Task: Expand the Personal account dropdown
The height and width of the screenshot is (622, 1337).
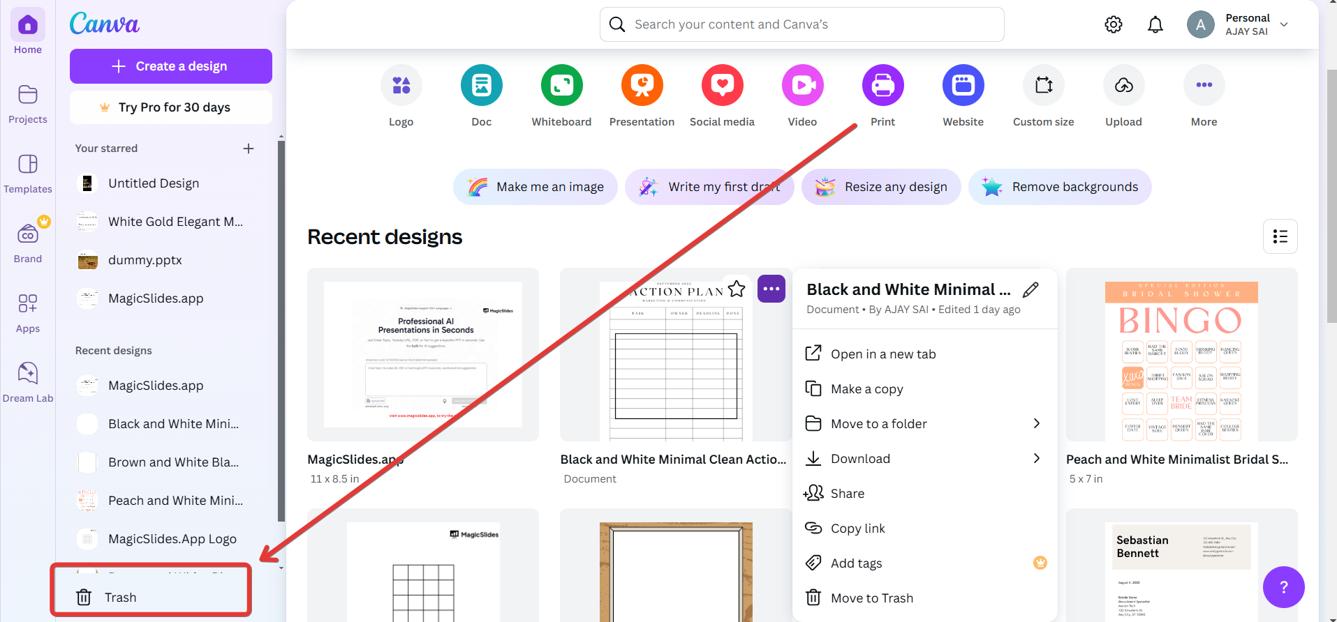Action: pos(1284,24)
